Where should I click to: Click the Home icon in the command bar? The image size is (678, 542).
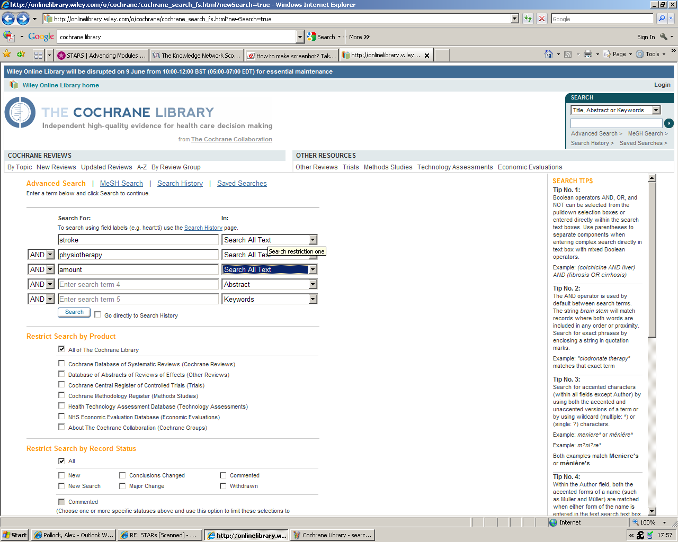pos(549,54)
